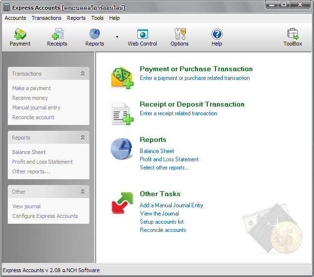Click View the Journal link
The image size is (314, 277).
159,214
